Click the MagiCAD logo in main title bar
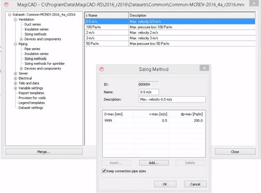261x193 pixels. click(x=6, y=4)
